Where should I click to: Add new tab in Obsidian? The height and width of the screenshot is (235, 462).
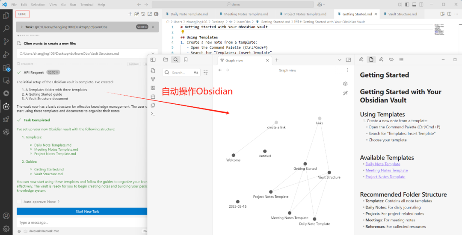pos(277,60)
